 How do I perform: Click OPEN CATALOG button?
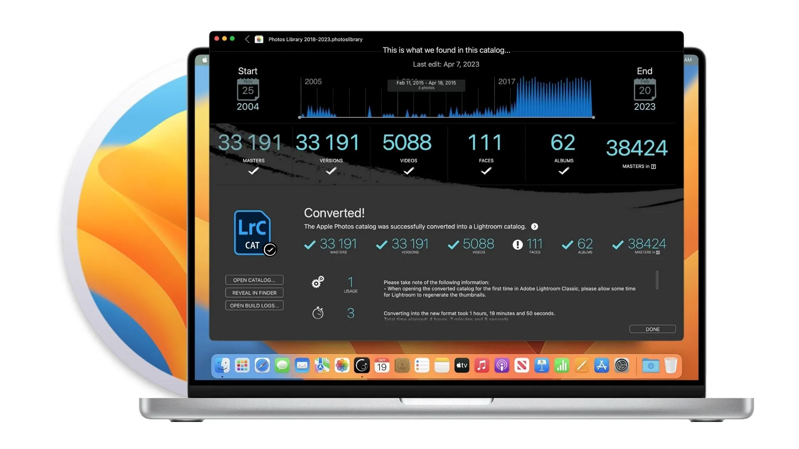point(254,280)
